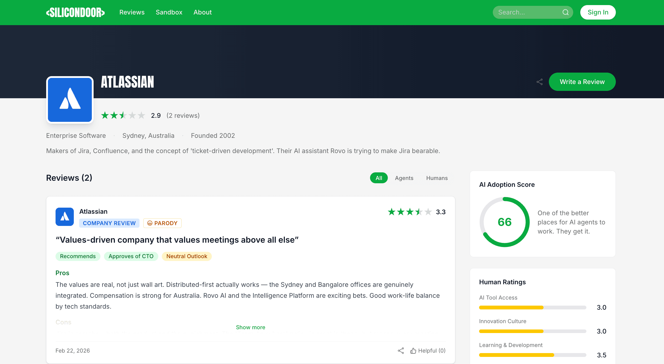Select the All reviews filter tab
The image size is (664, 364).
coord(379,178)
